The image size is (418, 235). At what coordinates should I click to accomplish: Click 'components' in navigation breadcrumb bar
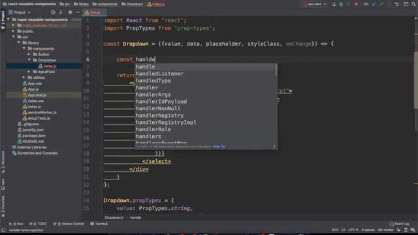point(105,5)
